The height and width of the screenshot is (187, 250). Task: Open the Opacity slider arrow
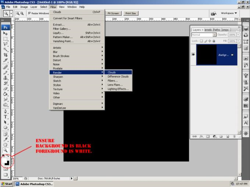(x=239, y=35)
